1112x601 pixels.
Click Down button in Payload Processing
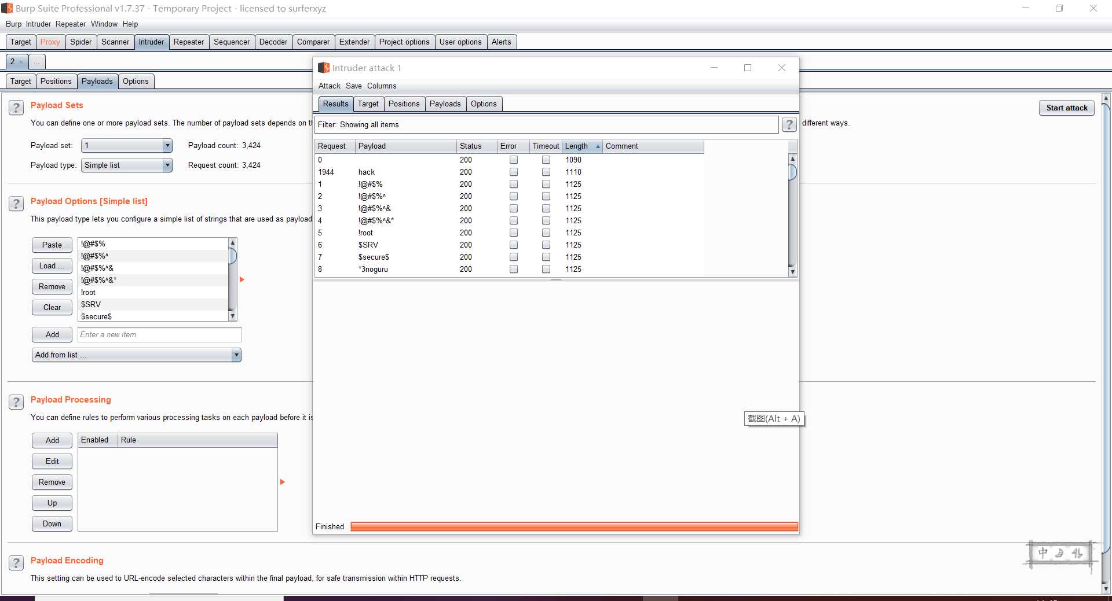[52, 523]
